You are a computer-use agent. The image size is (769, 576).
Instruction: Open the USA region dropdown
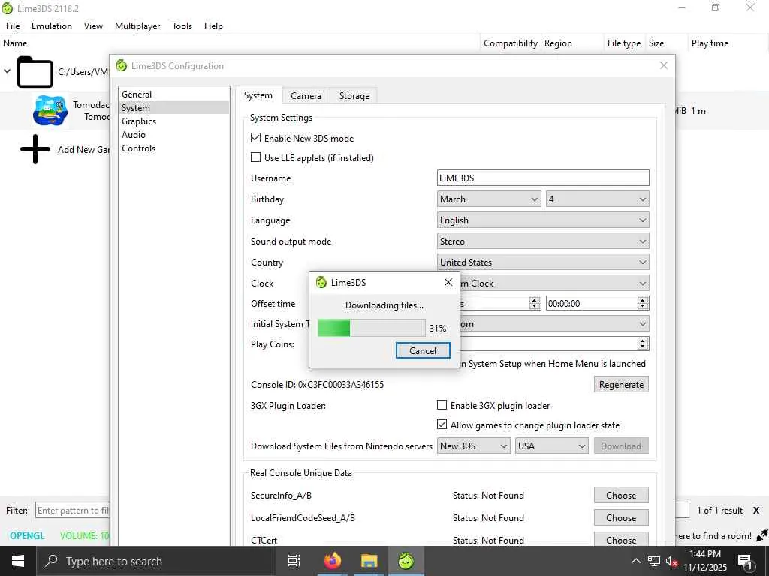552,445
